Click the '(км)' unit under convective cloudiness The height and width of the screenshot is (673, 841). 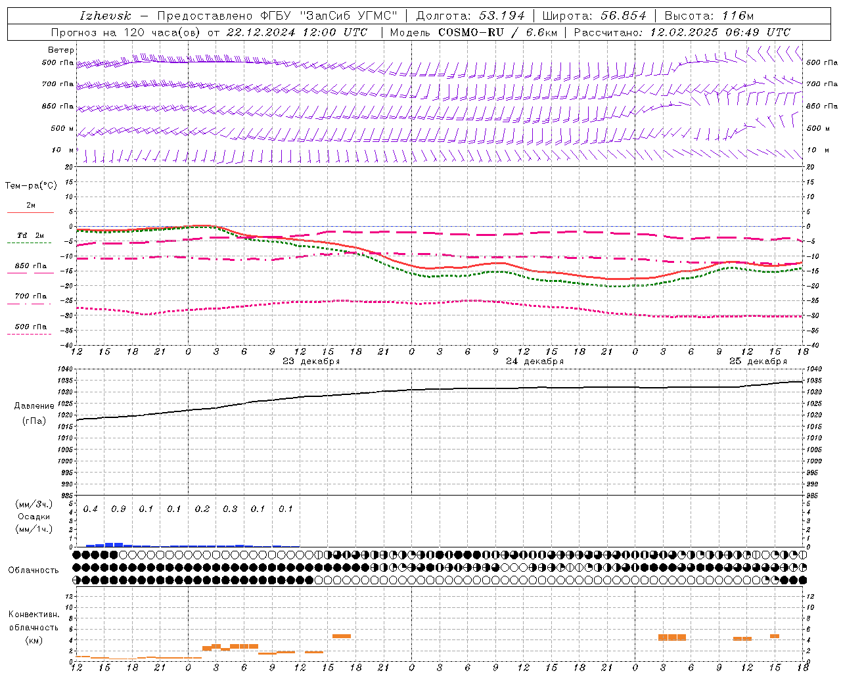[34, 640]
